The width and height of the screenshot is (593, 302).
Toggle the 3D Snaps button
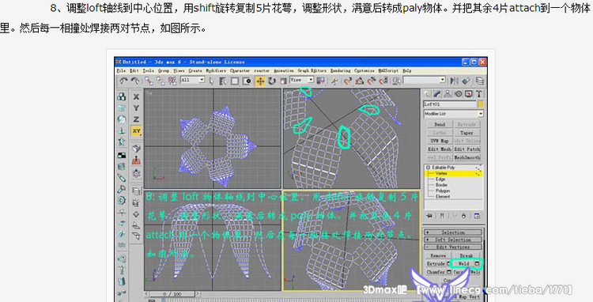(348, 81)
